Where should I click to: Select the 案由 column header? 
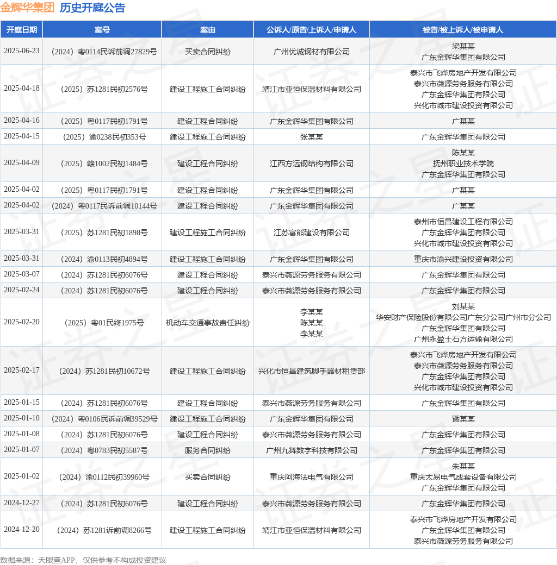[x=207, y=30]
